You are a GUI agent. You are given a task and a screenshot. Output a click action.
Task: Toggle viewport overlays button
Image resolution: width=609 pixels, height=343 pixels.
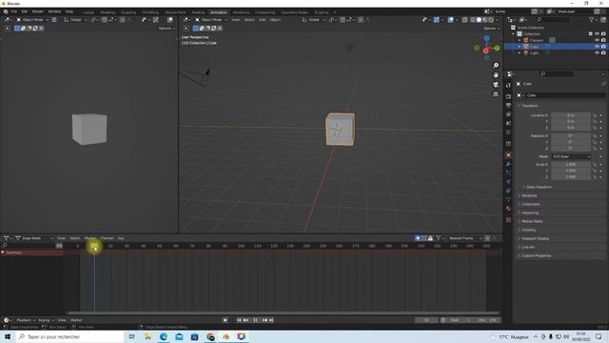pyautogui.click(x=450, y=19)
